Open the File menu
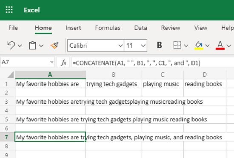 point(13,28)
